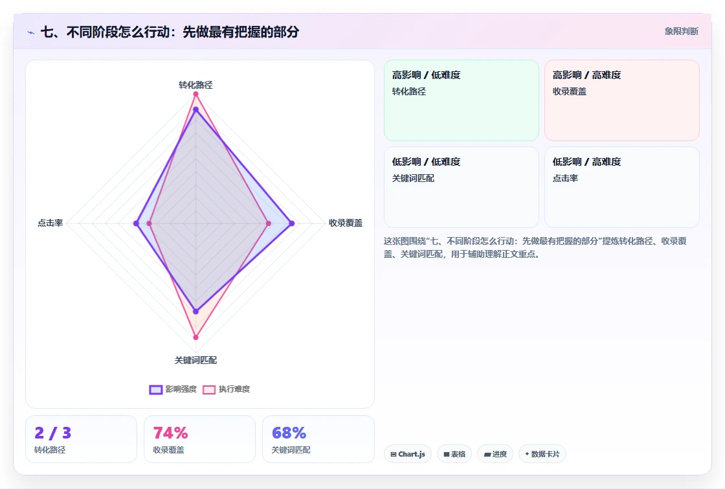
Task: Select the 高影响 / 高难度 quadrant card
Action: click(x=622, y=100)
